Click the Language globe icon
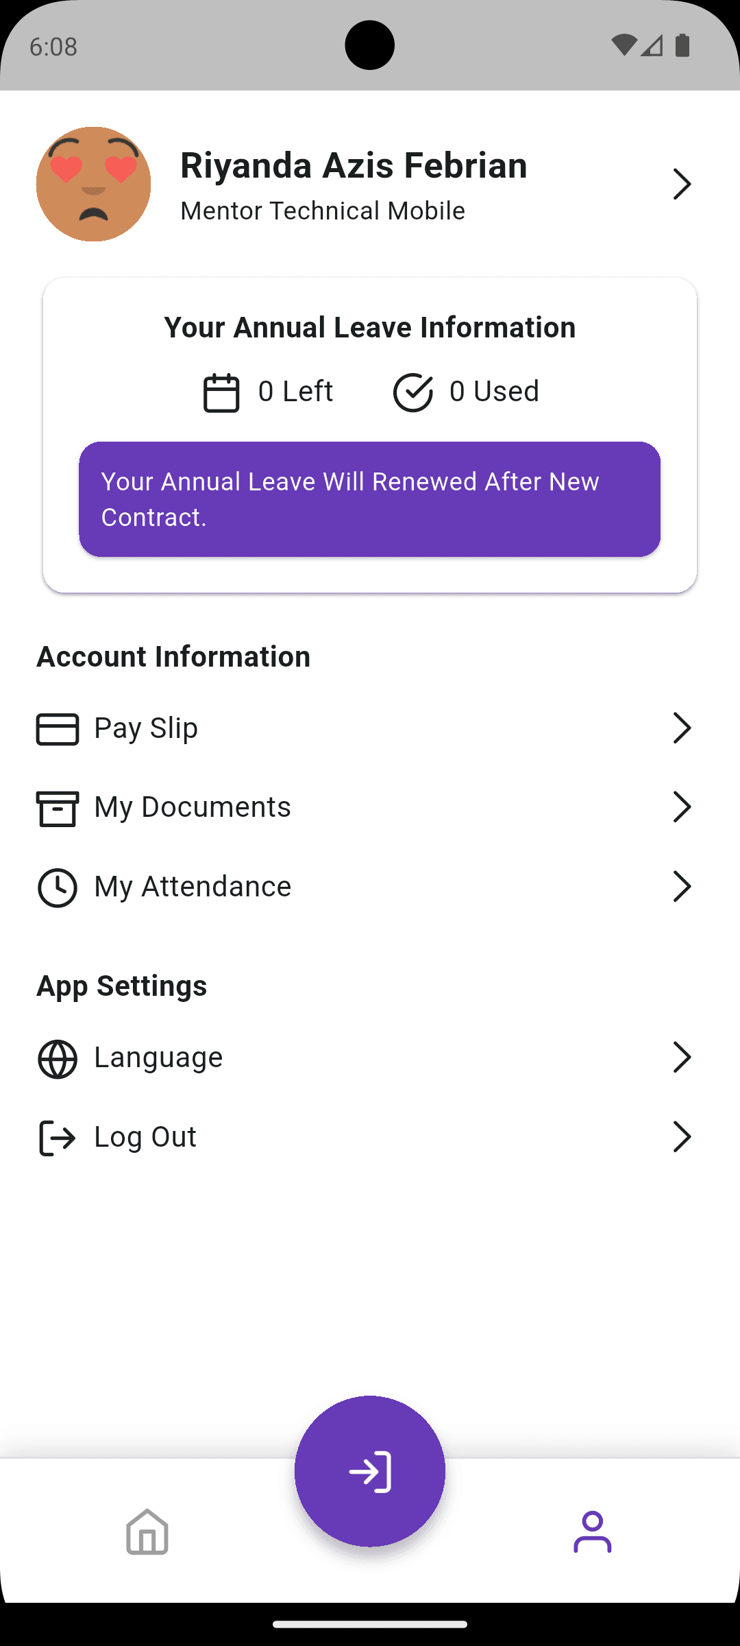This screenshot has height=1646, width=740. [58, 1059]
